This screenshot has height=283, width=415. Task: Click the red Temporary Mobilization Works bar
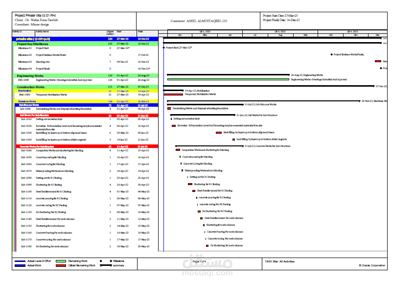coord(173,94)
